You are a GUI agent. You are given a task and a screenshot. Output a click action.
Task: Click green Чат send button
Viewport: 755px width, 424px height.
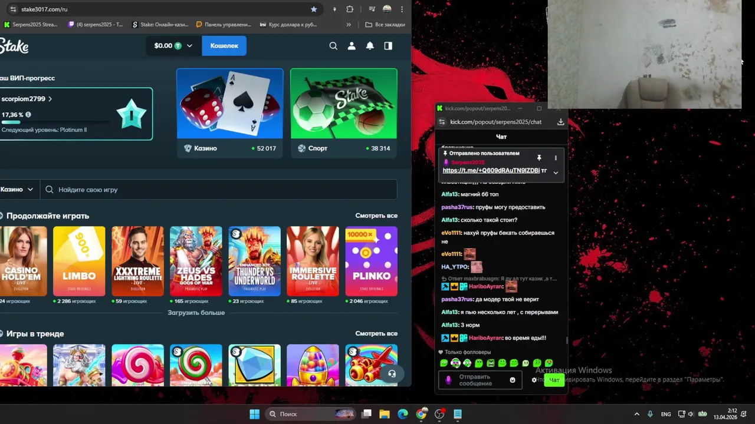click(x=554, y=380)
